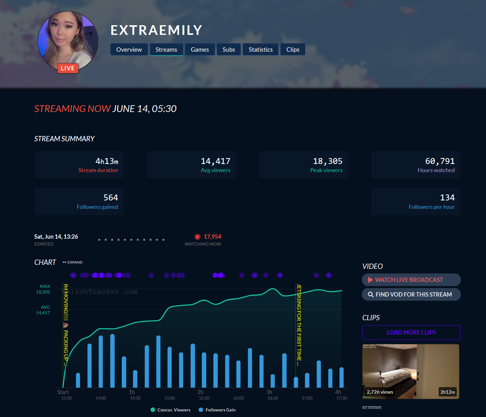The width and height of the screenshot is (486, 417).
Task: Click the 2h 15:30 axis label
Action: tap(203, 395)
